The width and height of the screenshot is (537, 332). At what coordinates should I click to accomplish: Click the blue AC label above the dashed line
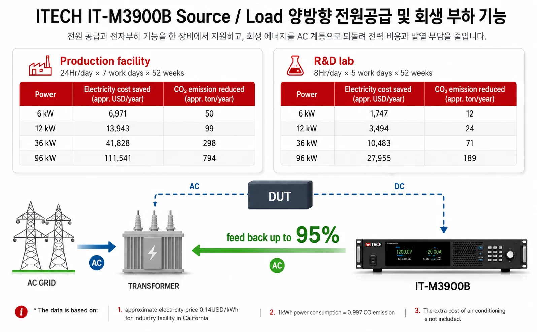pos(194,186)
